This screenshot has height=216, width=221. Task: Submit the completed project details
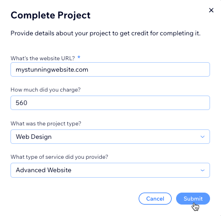coord(193,199)
